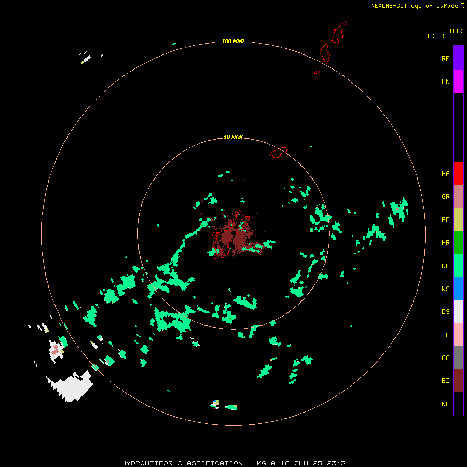Click the 16 JUN 25 date text
Viewport: 467px width, 467px height.
pyautogui.click(x=301, y=463)
